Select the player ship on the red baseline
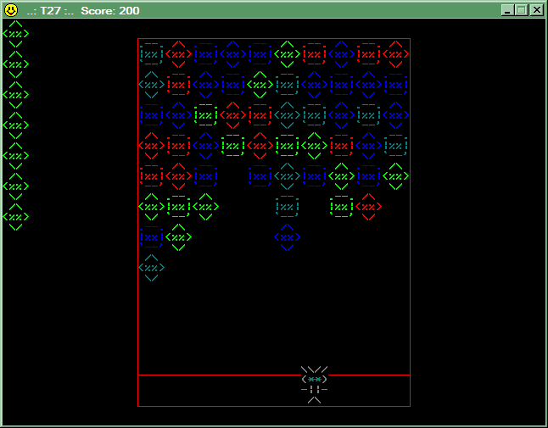This screenshot has width=548, height=428. (x=314, y=385)
